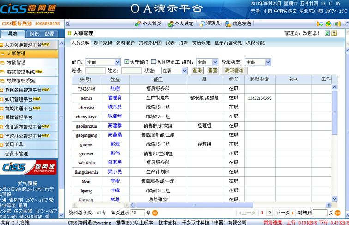
Task: Expand the 状态 dropdown showing 在职
Action: (174, 71)
